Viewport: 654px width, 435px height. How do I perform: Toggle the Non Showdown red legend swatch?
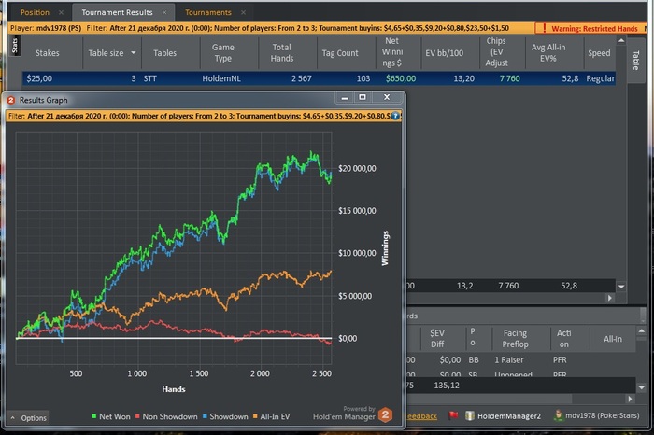point(137,416)
